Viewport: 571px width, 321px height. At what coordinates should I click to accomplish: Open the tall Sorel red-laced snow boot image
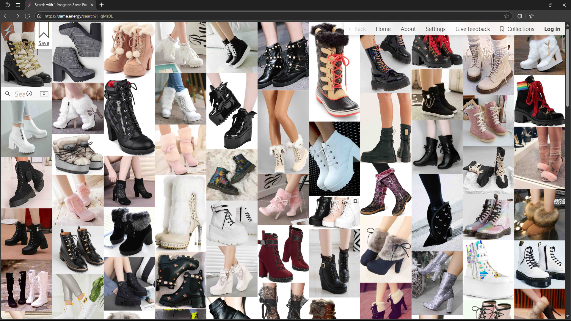[334, 71]
